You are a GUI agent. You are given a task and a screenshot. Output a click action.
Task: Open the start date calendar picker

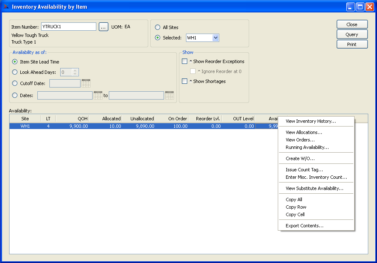[98, 95]
